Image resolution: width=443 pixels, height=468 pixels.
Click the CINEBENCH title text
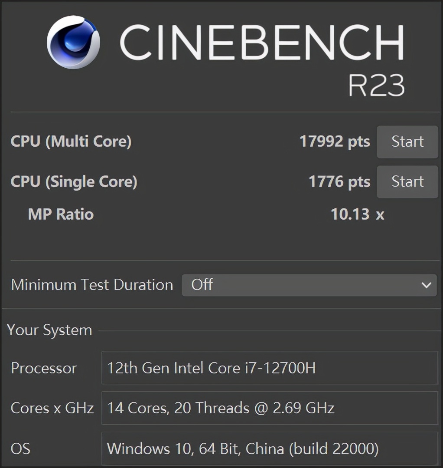click(262, 42)
